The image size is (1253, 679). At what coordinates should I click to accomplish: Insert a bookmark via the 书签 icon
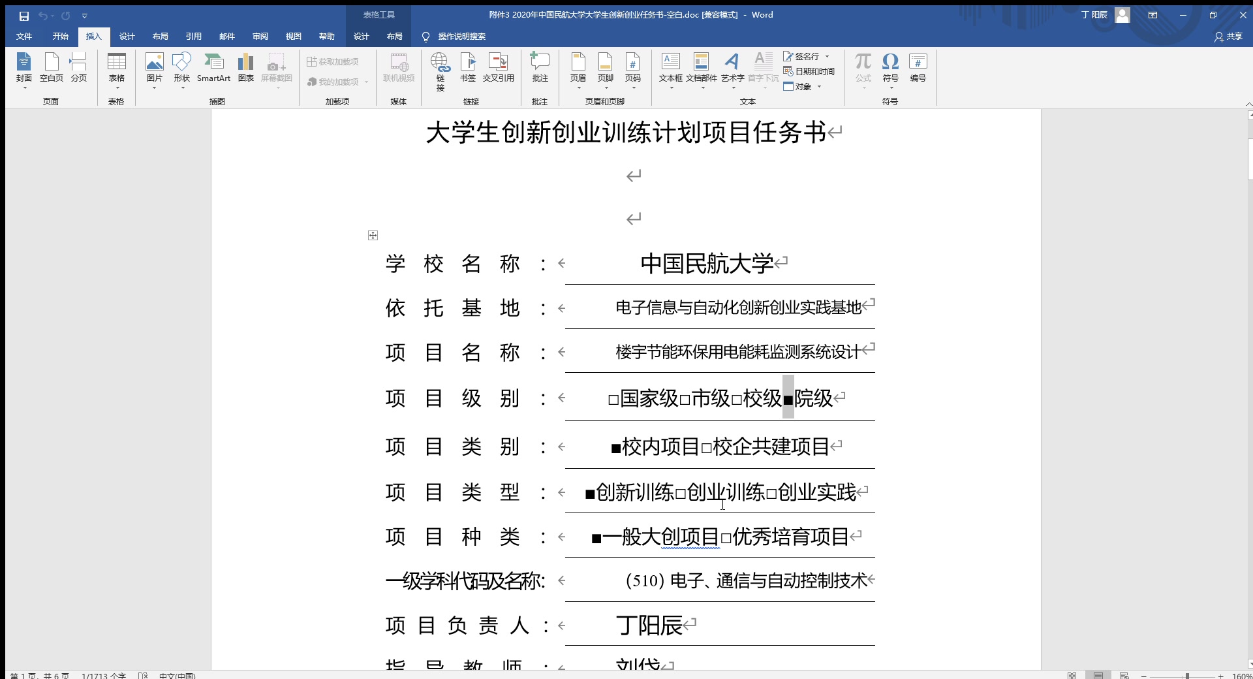point(467,69)
